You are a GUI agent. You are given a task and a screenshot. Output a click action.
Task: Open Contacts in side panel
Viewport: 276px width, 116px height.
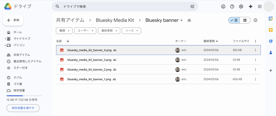coord(271,53)
